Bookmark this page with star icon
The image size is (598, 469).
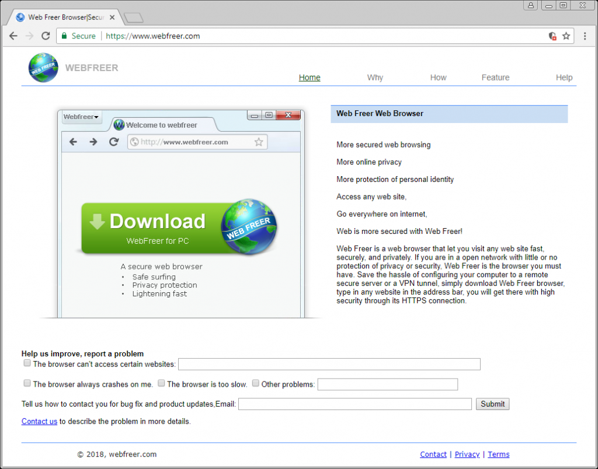[566, 36]
